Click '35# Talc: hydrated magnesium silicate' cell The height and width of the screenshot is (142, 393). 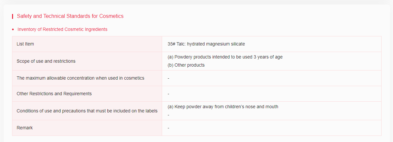(206, 44)
